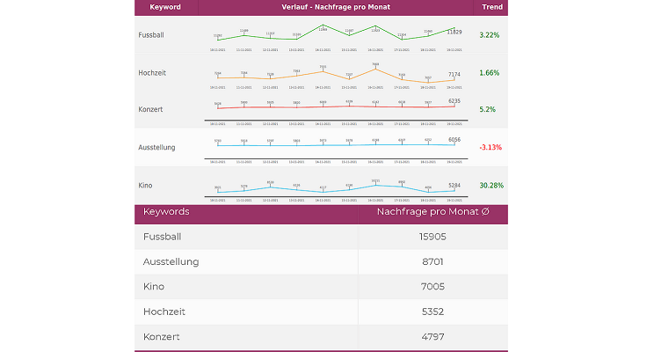Click the final value 11829 on Fussball line
The image size is (654, 352).
[454, 33]
